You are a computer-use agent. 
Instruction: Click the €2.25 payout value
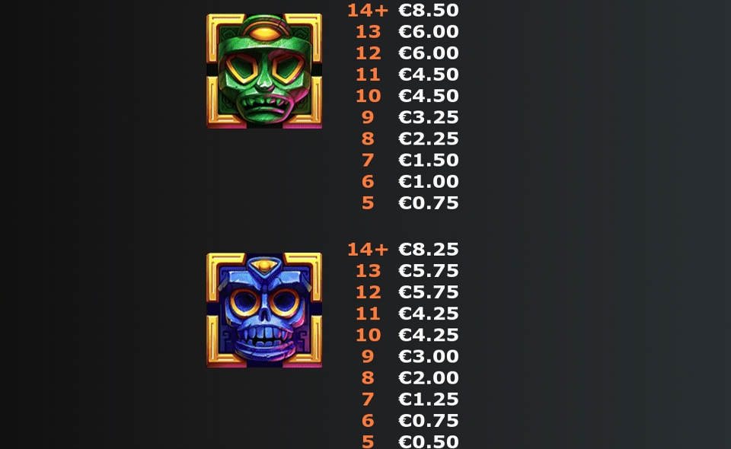[429, 139]
